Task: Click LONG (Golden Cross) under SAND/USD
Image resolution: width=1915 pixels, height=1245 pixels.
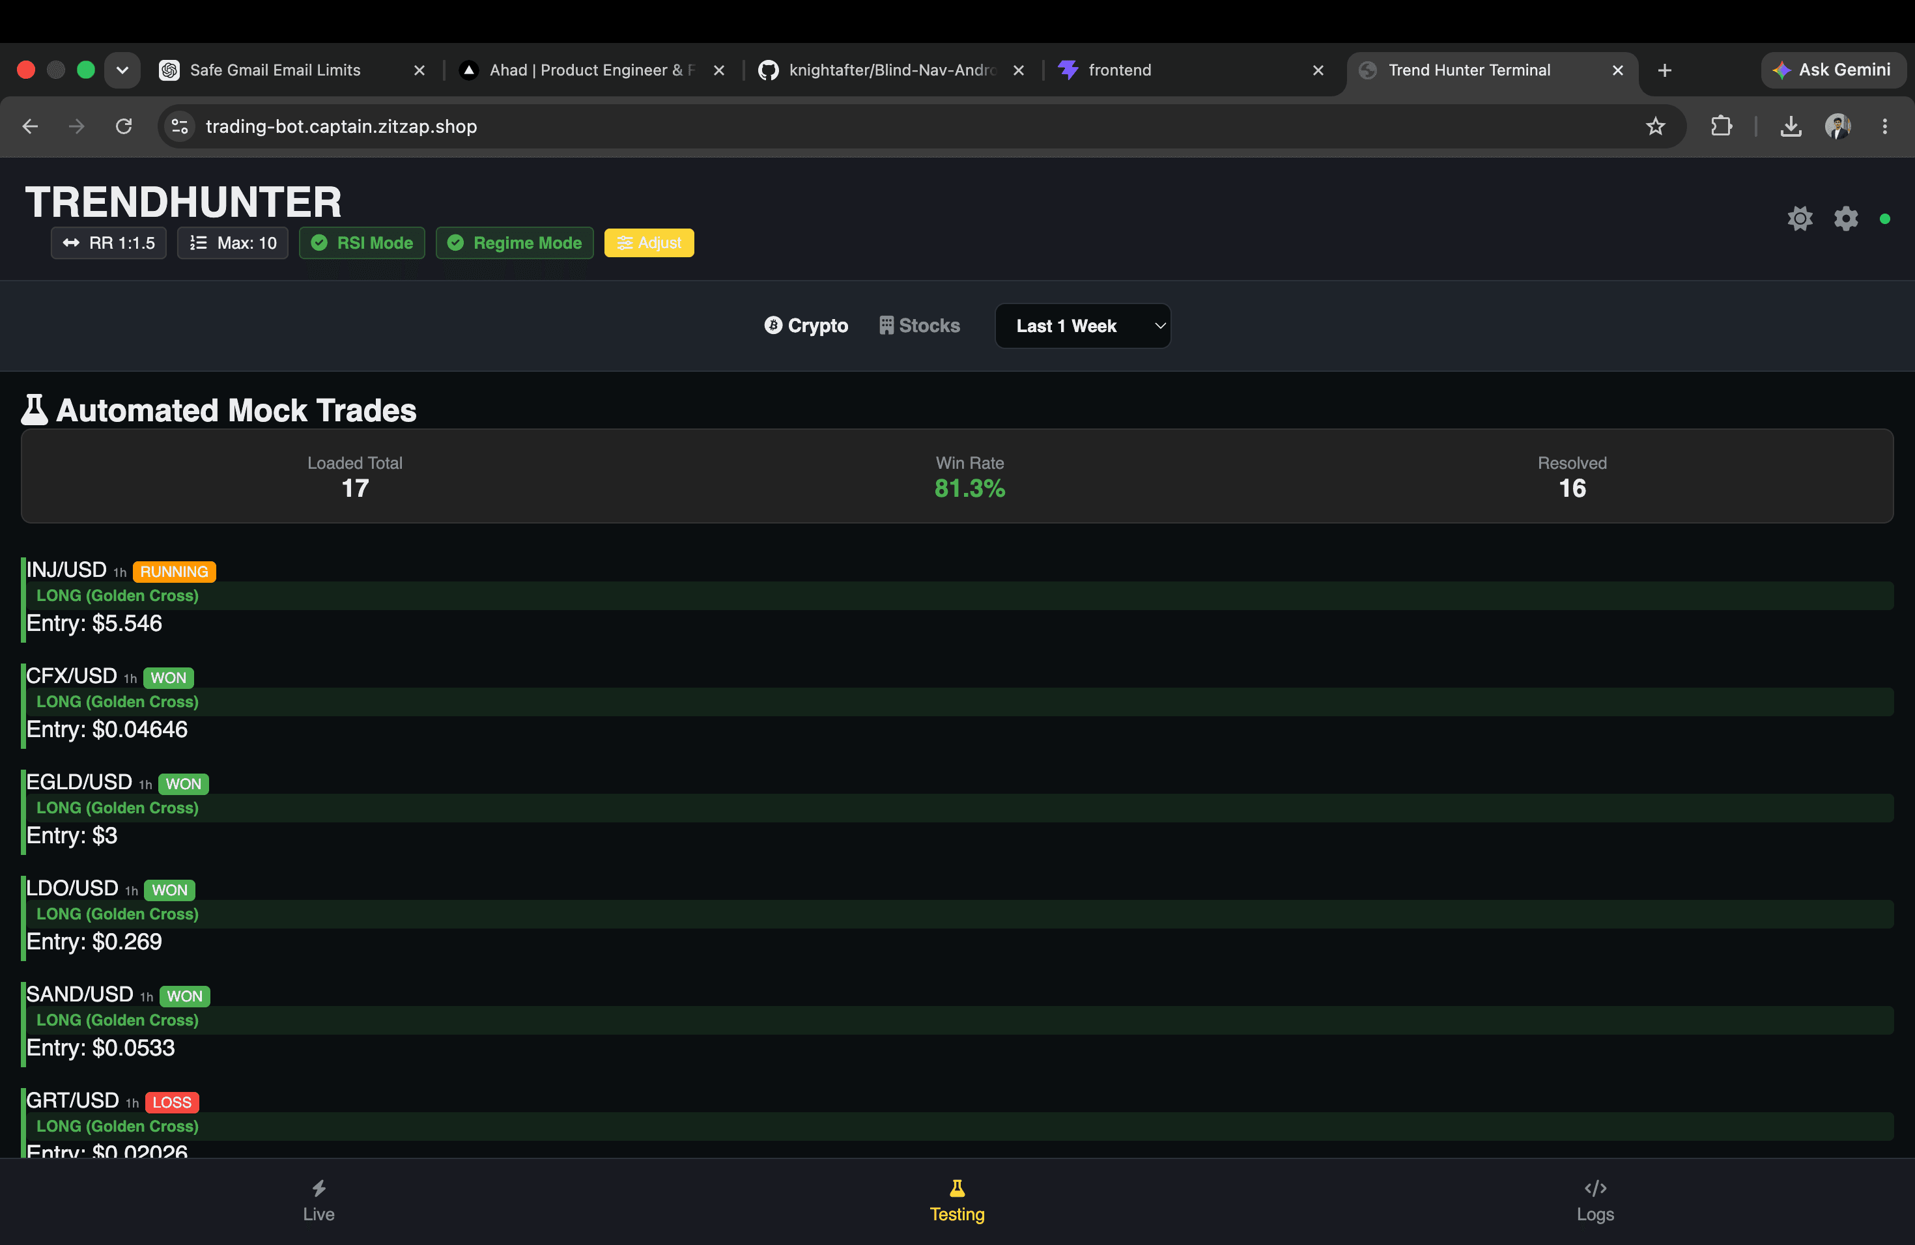Action: click(x=117, y=1020)
